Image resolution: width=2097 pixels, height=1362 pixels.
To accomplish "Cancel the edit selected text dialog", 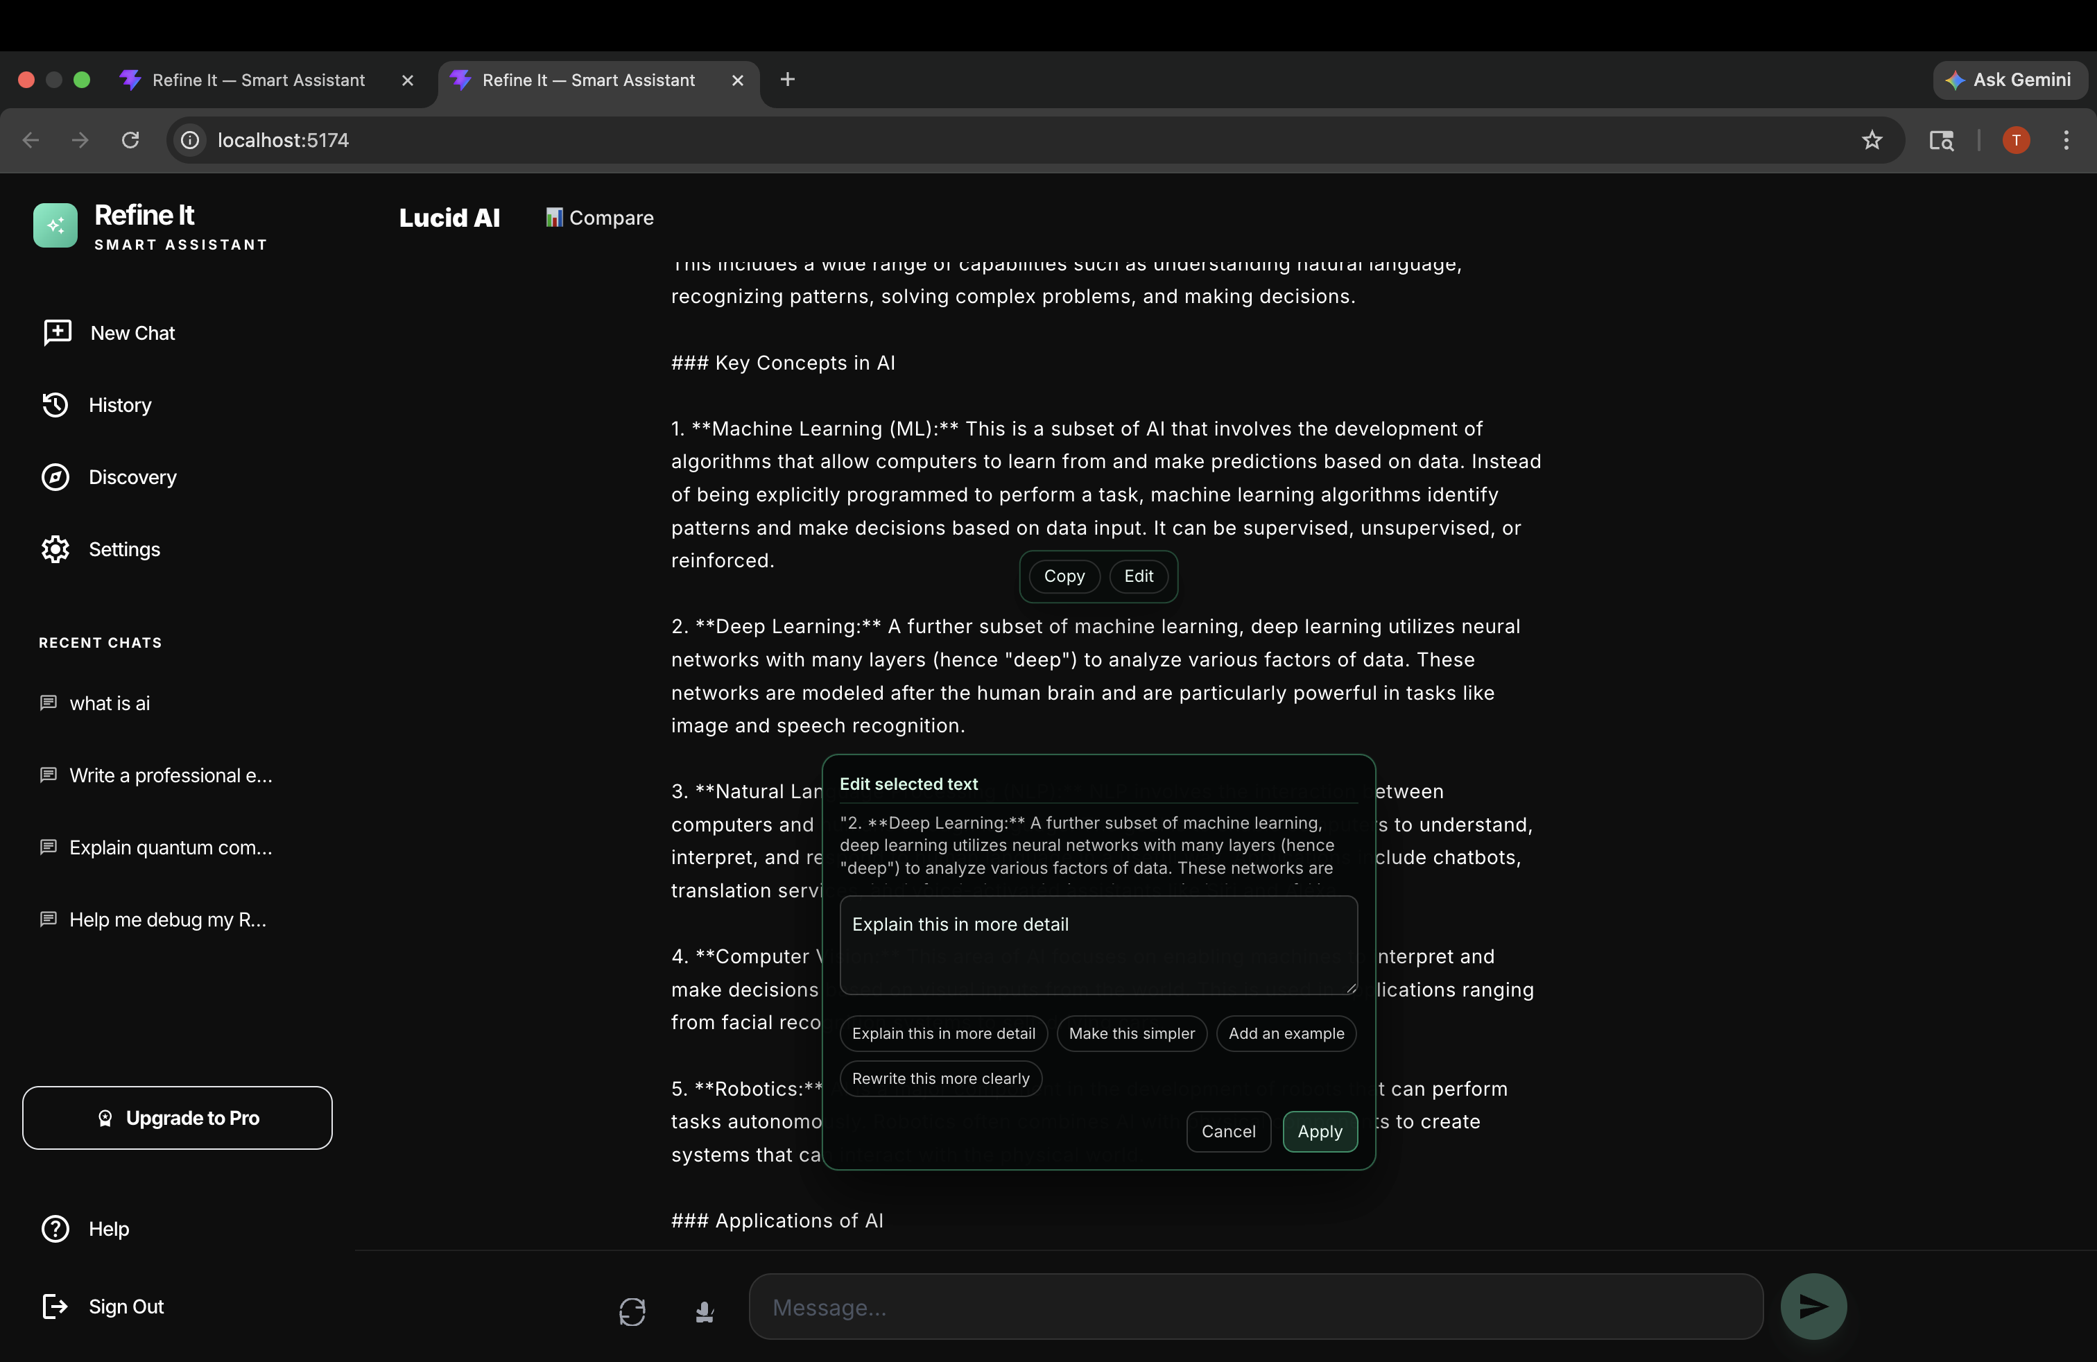I will point(1228,1131).
